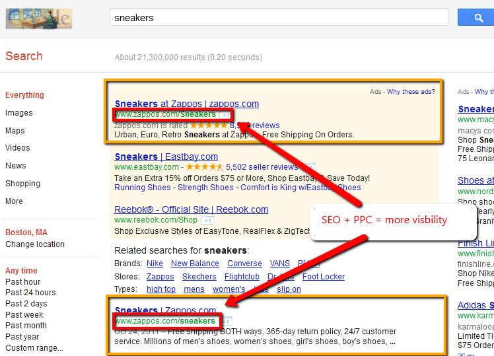
Task: Switch to Videos results
Action: [18, 148]
